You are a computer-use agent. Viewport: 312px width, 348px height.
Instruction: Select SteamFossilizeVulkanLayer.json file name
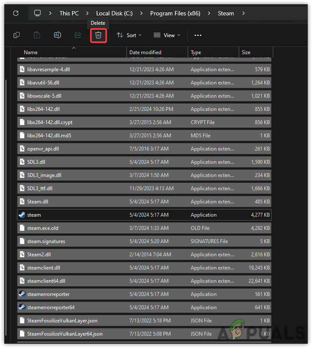pyautogui.click(x=62, y=321)
